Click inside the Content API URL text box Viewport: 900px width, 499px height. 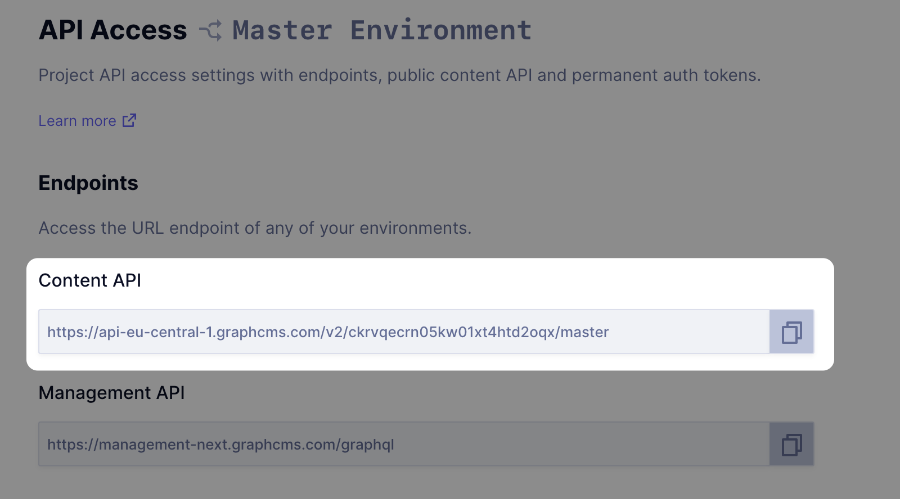pyautogui.click(x=394, y=332)
